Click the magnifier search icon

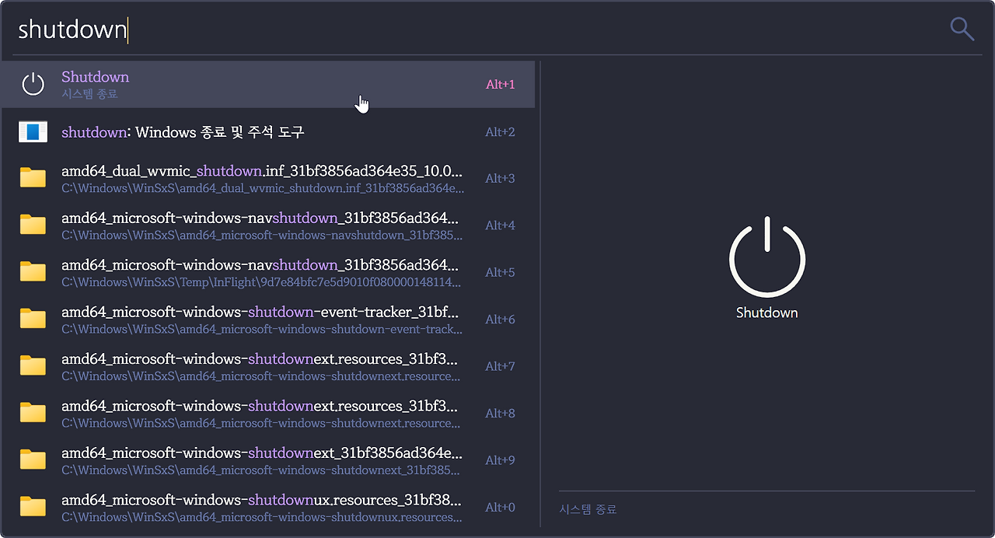pyautogui.click(x=962, y=29)
